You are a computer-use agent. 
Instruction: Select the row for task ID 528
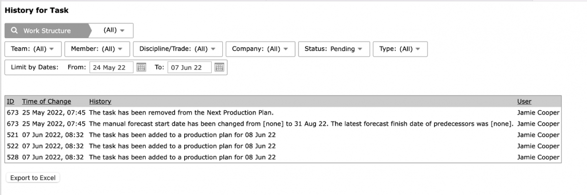pos(283,157)
